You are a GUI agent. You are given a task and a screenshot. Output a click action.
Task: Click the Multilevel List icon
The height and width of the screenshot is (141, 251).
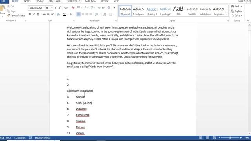coord(91,8)
